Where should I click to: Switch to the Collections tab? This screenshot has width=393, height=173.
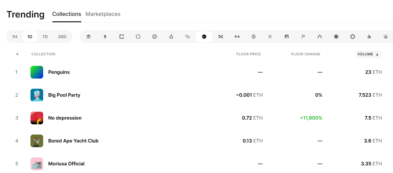pyautogui.click(x=67, y=14)
